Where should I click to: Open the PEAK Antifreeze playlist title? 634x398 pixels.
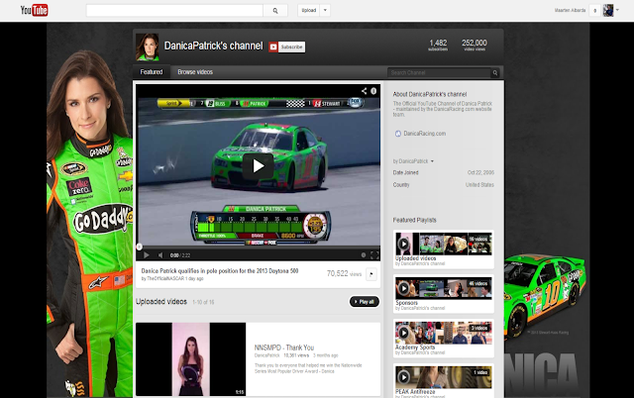click(415, 391)
